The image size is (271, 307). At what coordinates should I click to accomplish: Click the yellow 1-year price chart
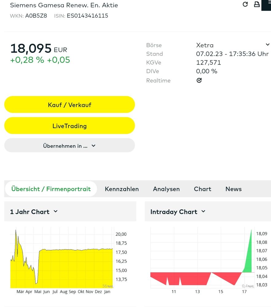click(x=62, y=258)
